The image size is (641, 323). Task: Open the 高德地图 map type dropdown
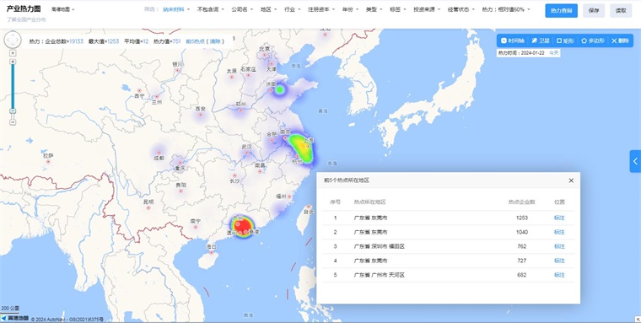[x=63, y=9]
